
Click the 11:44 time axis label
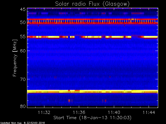point(149,112)
